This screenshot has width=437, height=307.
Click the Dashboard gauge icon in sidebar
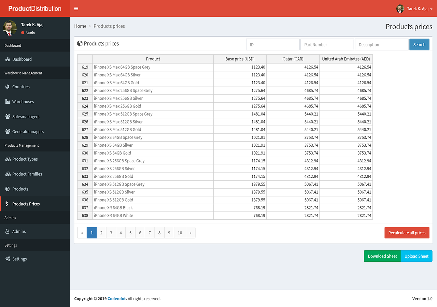pyautogui.click(x=8, y=59)
